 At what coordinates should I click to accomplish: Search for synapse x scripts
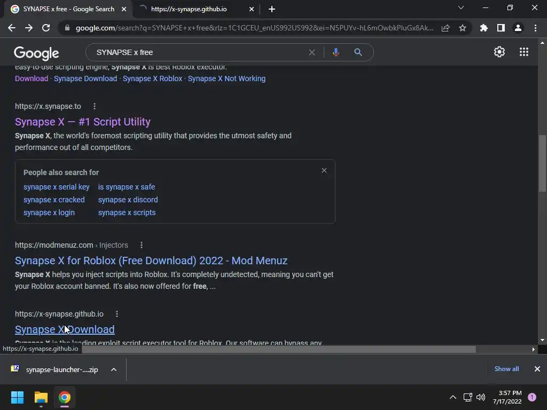click(127, 212)
